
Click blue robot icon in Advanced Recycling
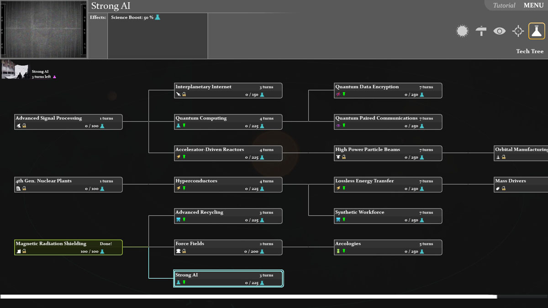pyautogui.click(x=179, y=219)
